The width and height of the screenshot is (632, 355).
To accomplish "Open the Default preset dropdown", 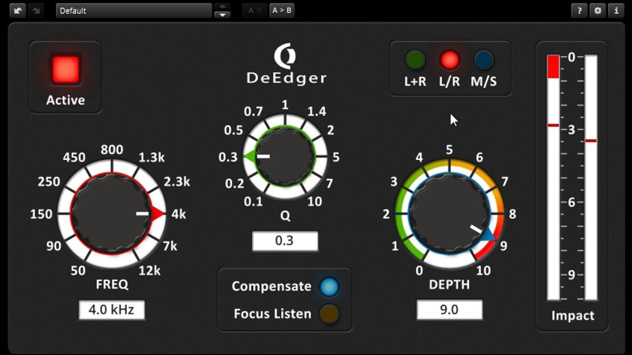I will (134, 10).
